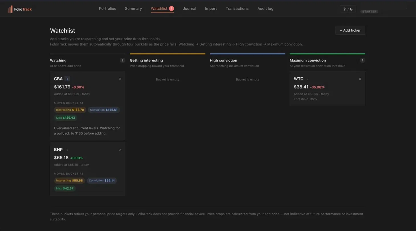The height and width of the screenshot is (231, 416).
Task: Switch to the Summary tab
Action: click(x=133, y=9)
